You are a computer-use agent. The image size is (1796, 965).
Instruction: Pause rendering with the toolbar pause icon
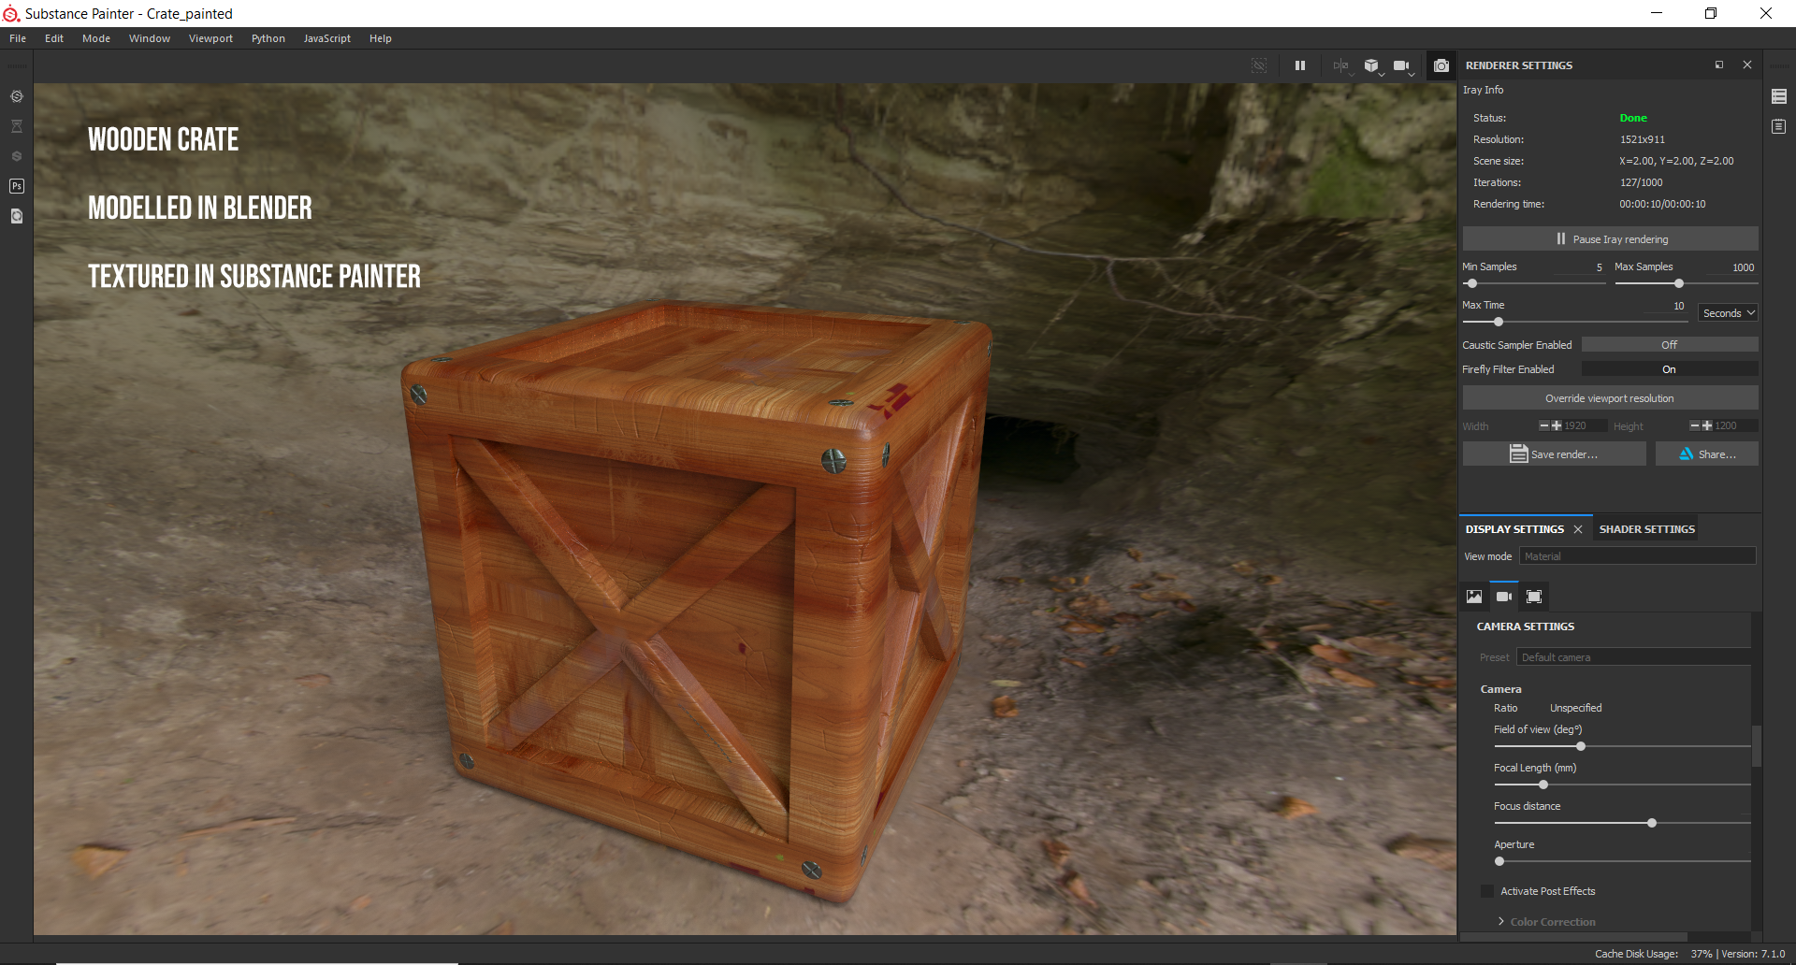[x=1300, y=65]
